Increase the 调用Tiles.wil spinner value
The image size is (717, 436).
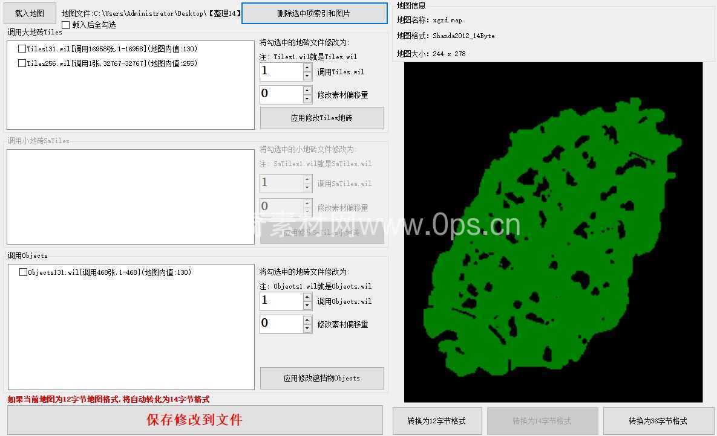point(307,68)
